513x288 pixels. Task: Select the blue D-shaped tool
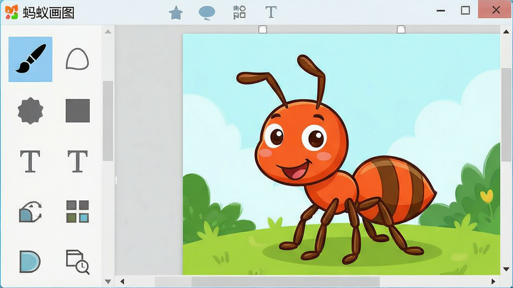tap(30, 261)
